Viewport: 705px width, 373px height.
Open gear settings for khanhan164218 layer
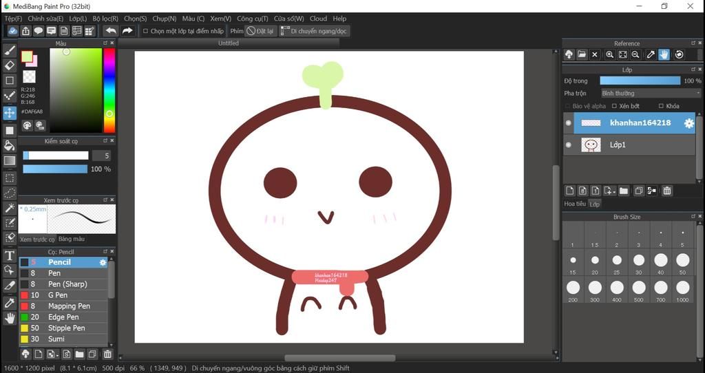(x=688, y=123)
